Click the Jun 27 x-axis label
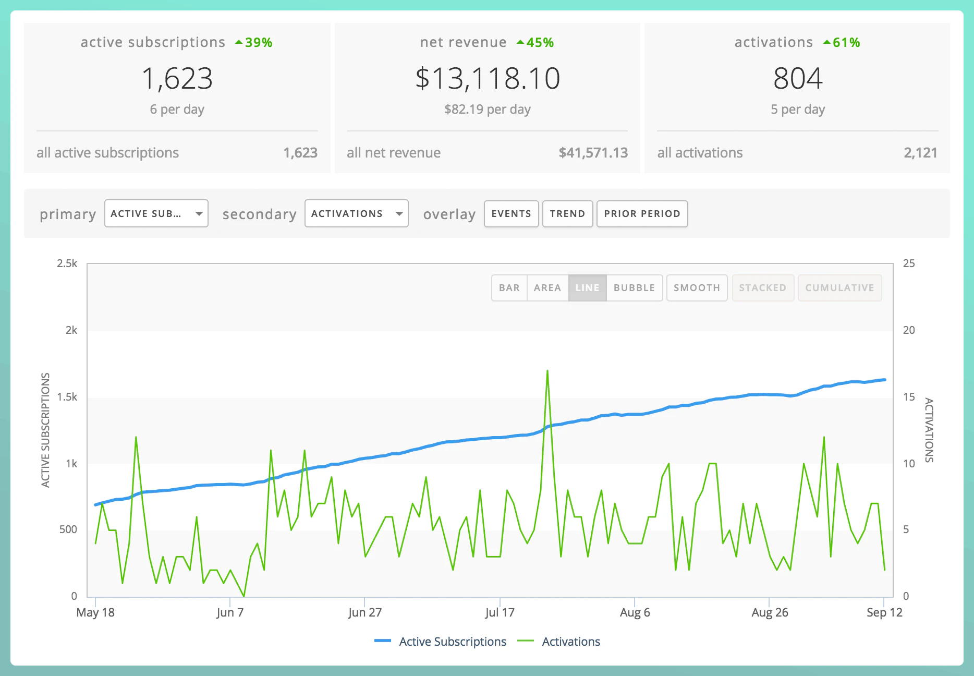 [x=365, y=612]
